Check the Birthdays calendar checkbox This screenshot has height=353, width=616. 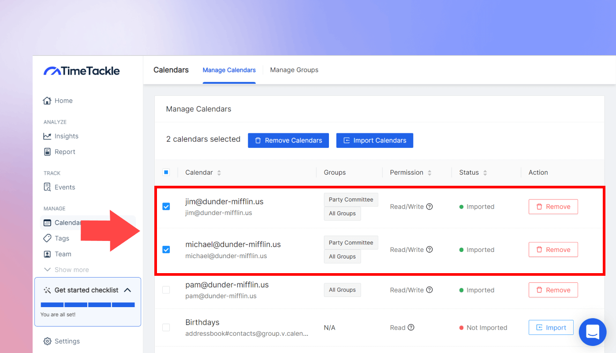166,327
